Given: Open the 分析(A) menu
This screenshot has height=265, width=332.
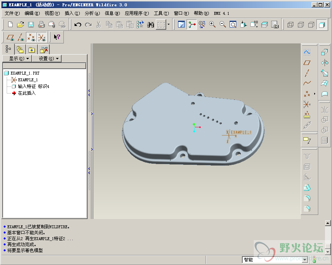Looking at the screenshot, I should coord(92,13).
